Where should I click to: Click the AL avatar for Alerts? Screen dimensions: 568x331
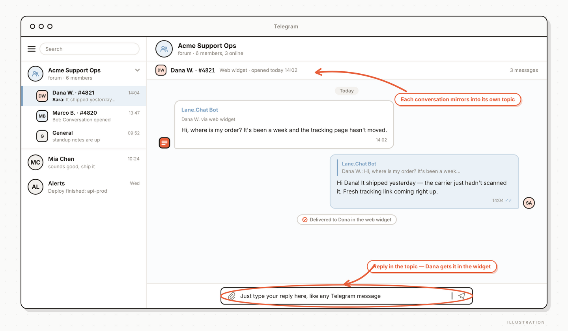(x=35, y=187)
